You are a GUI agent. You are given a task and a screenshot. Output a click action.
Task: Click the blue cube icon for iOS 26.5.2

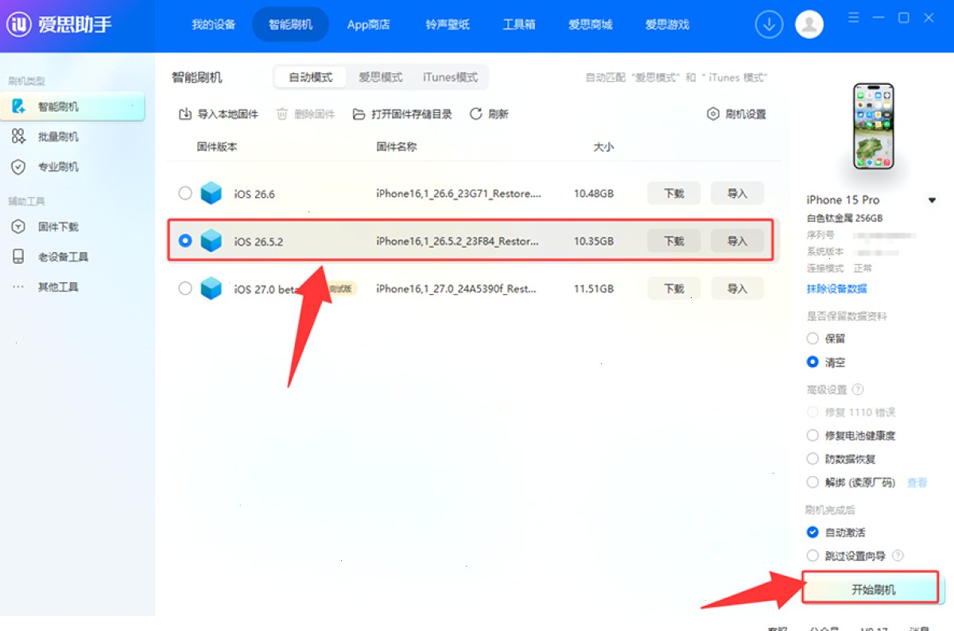click(211, 241)
